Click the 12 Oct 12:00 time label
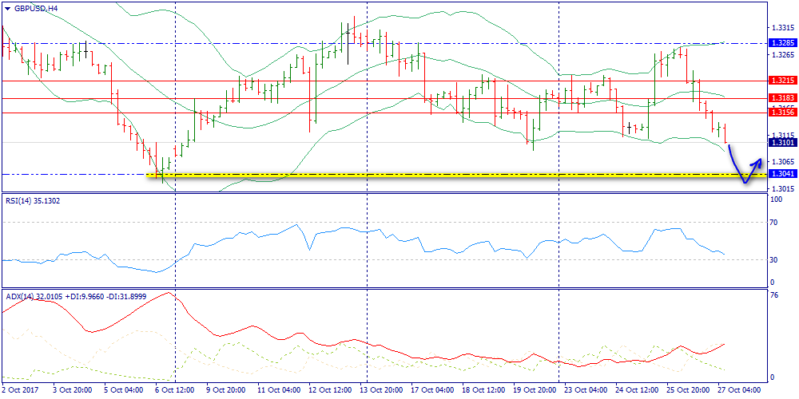799x399 pixels. click(x=328, y=390)
